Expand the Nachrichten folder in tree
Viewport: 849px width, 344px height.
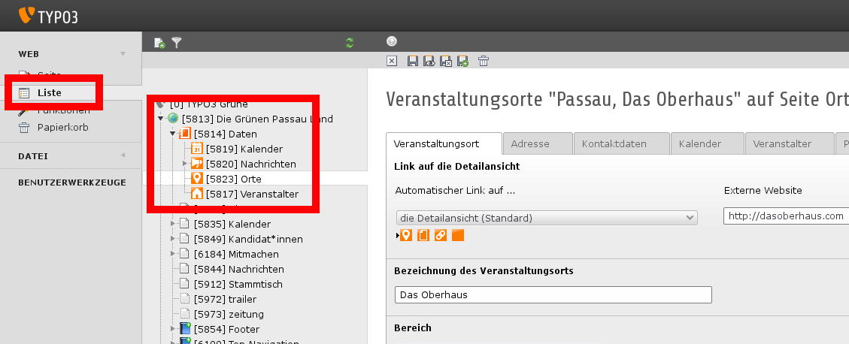(185, 164)
